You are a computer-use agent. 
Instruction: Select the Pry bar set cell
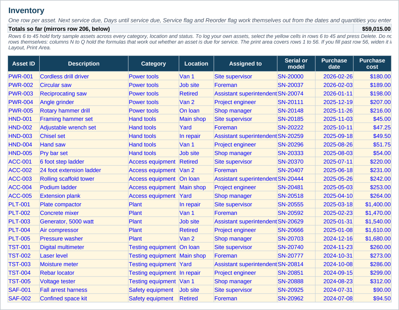pos(84,153)
